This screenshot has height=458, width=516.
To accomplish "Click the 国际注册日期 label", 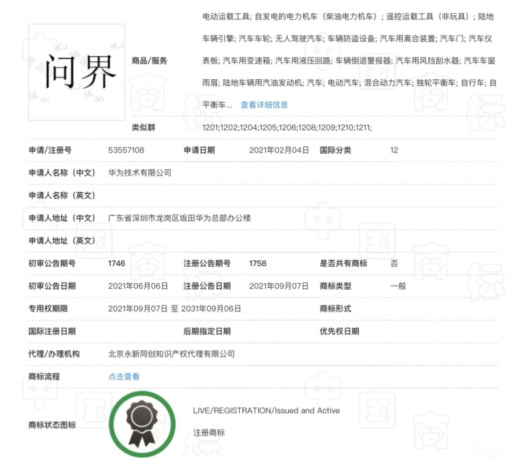I will [x=52, y=332].
